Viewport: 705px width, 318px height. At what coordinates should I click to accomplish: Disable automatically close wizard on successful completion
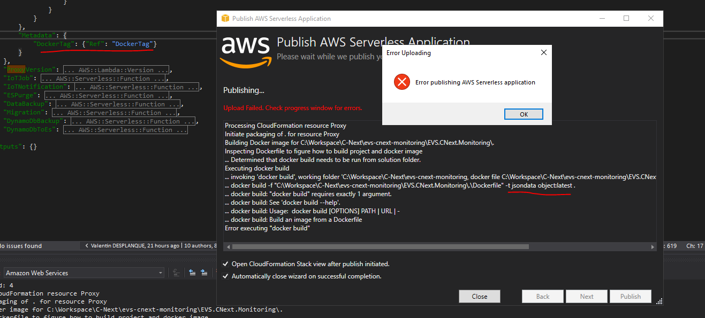coord(225,276)
